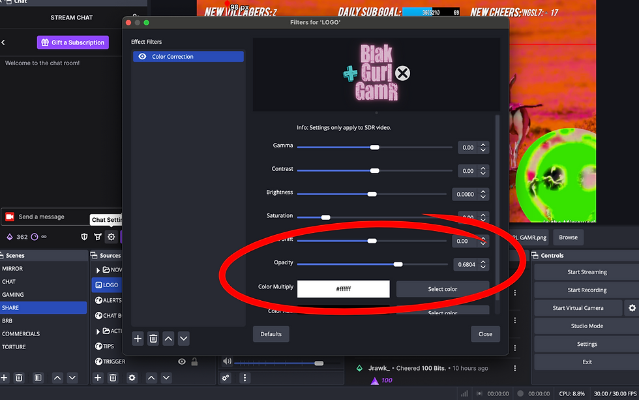
Task: Select the Color Correction filter row
Action: [x=188, y=56]
